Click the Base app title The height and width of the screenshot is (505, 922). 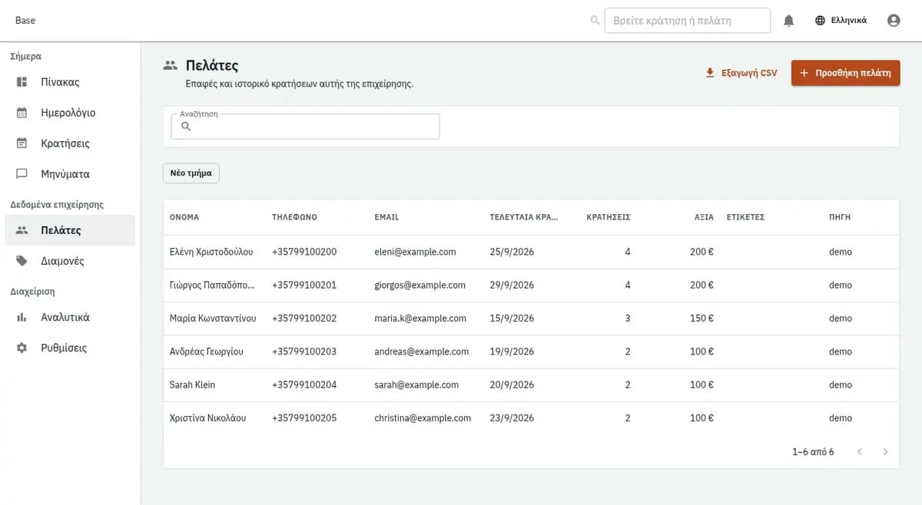click(25, 20)
